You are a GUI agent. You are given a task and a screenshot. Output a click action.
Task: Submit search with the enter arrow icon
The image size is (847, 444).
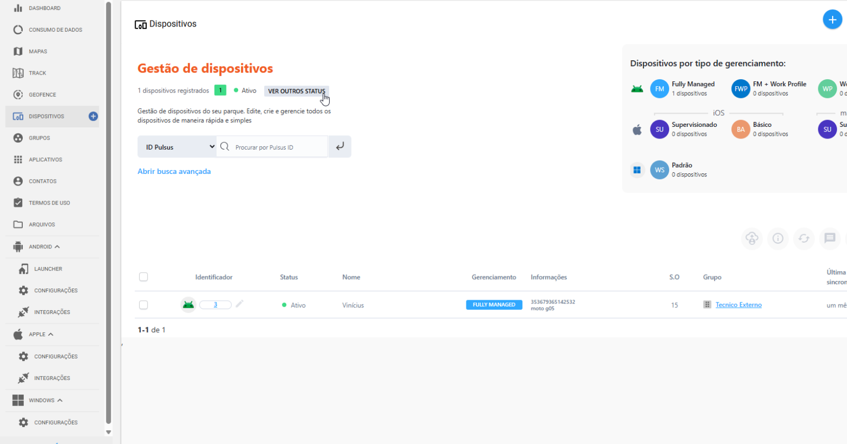click(x=340, y=146)
